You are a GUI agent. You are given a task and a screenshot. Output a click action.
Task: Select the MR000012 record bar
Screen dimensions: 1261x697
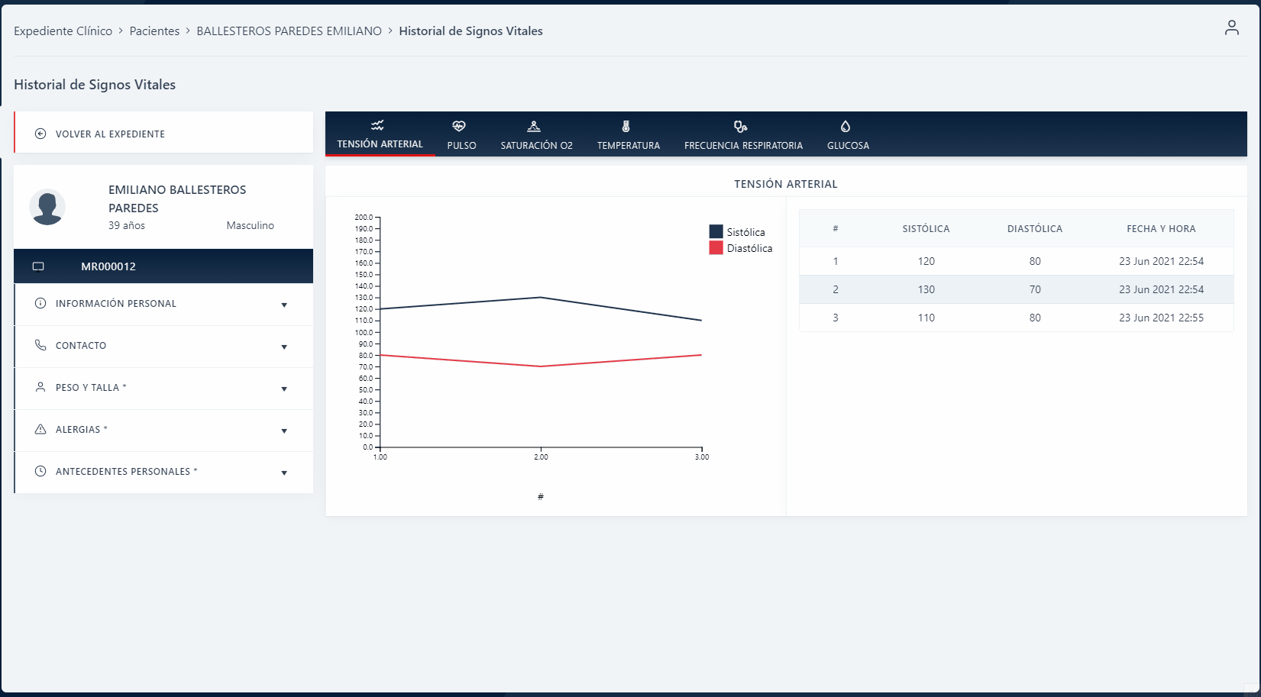click(163, 266)
